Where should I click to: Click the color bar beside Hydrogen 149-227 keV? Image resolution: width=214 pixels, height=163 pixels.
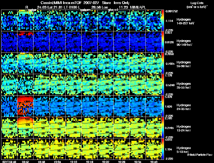[163, 21]
